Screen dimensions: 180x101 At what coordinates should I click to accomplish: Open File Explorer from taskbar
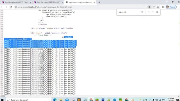[x=61, y=100]
